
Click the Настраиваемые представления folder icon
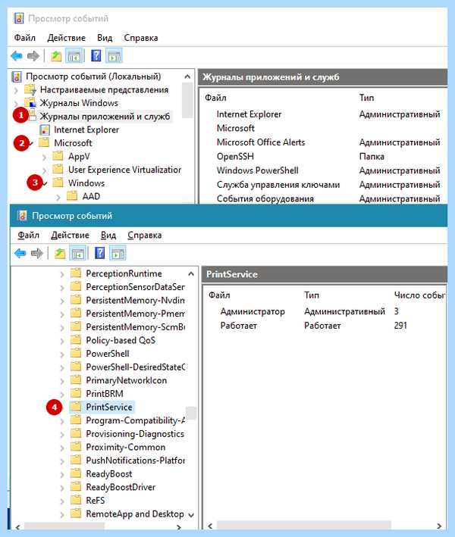(x=30, y=89)
